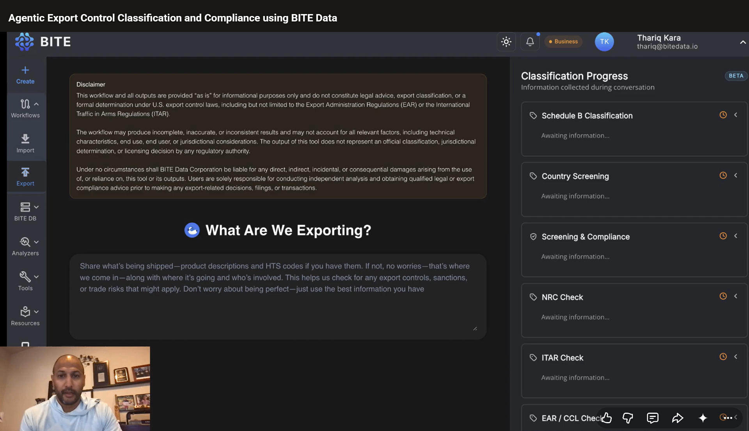Image resolution: width=749 pixels, height=431 pixels.
Task: Click Awaiting information under NRC Check
Action: (575, 317)
